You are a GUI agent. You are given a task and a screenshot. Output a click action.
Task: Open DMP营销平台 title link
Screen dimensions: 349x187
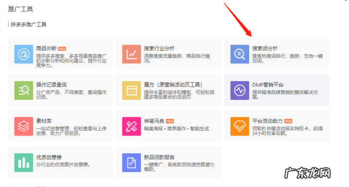pos(268,85)
